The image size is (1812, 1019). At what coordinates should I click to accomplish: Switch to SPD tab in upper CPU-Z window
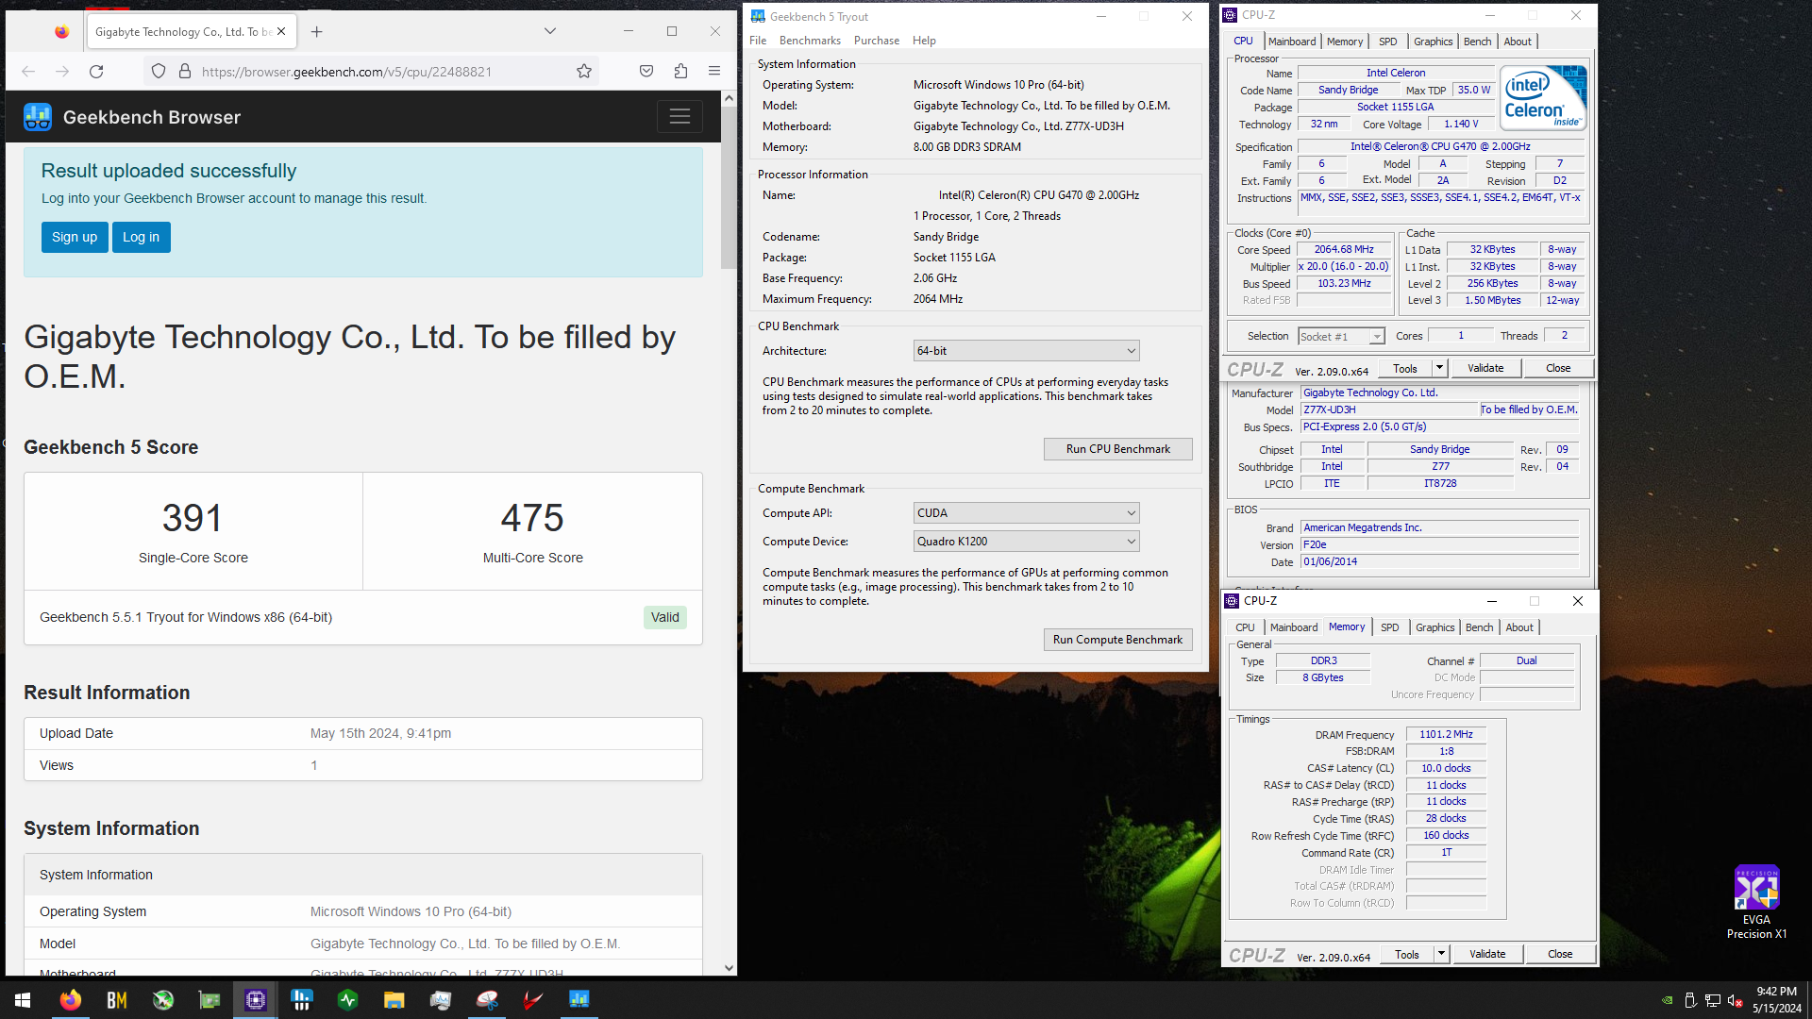[x=1387, y=42]
